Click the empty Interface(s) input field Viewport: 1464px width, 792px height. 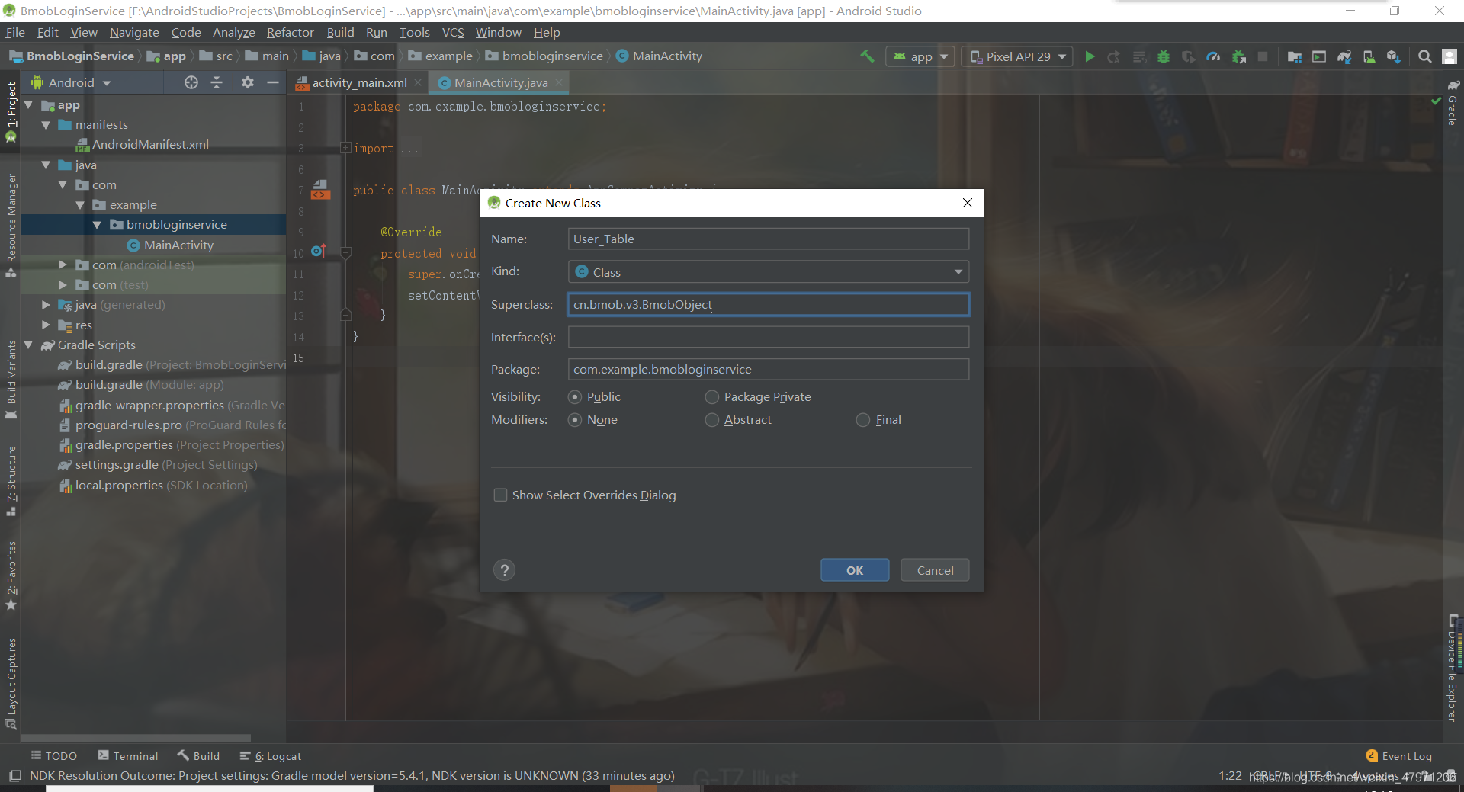click(769, 337)
